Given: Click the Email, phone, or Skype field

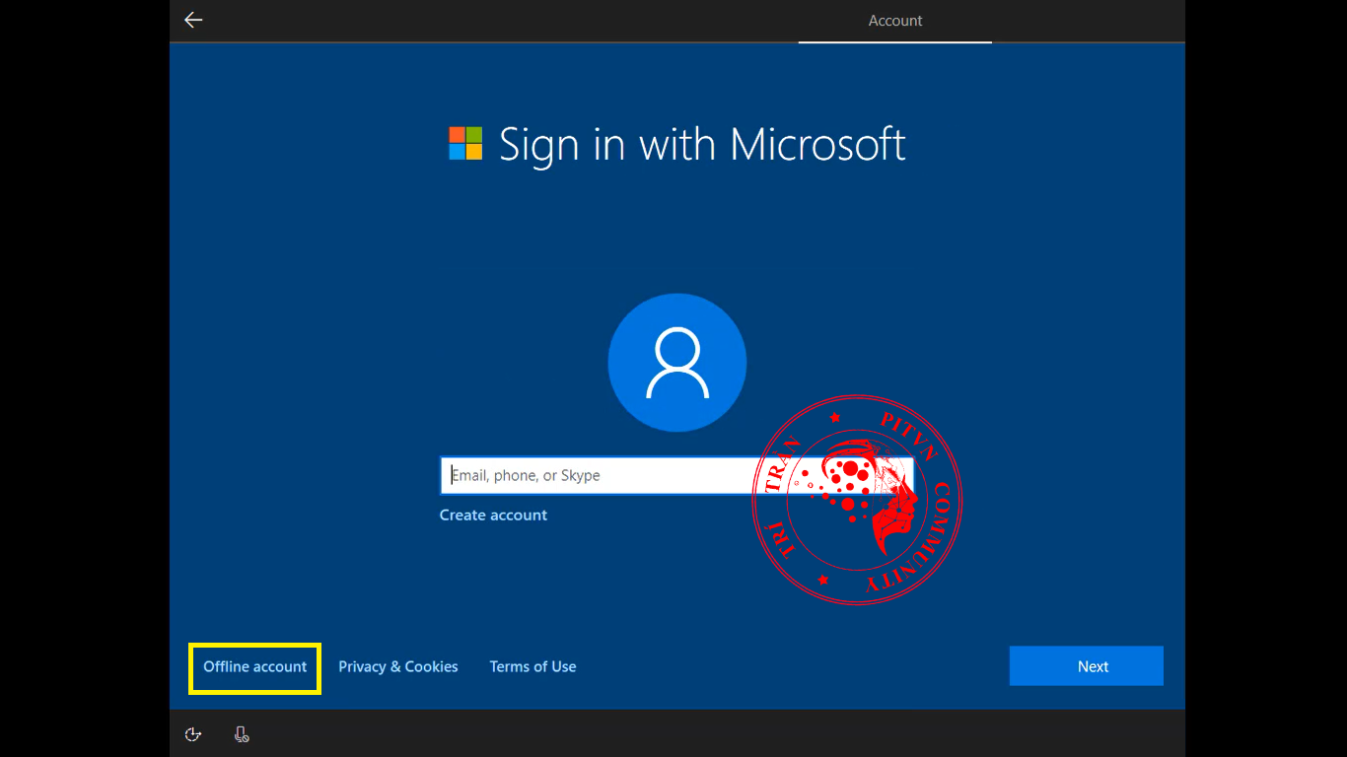Looking at the screenshot, I should [676, 475].
